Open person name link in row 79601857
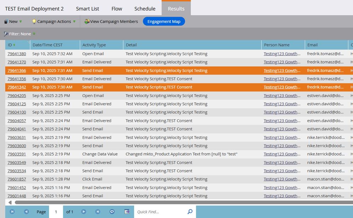 point(282,179)
